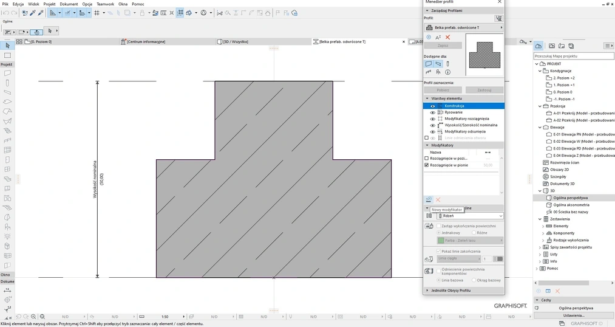This screenshot has height=327, width=615.
Task: Click the zoom-in magnifier in the bottom bar
Action: tap(33, 317)
